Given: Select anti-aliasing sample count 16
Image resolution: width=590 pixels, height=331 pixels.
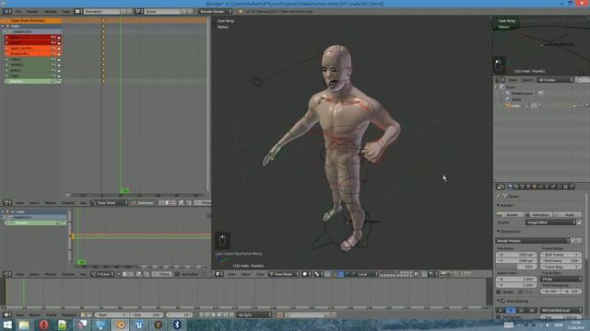Looking at the screenshot, I should tap(532, 311).
